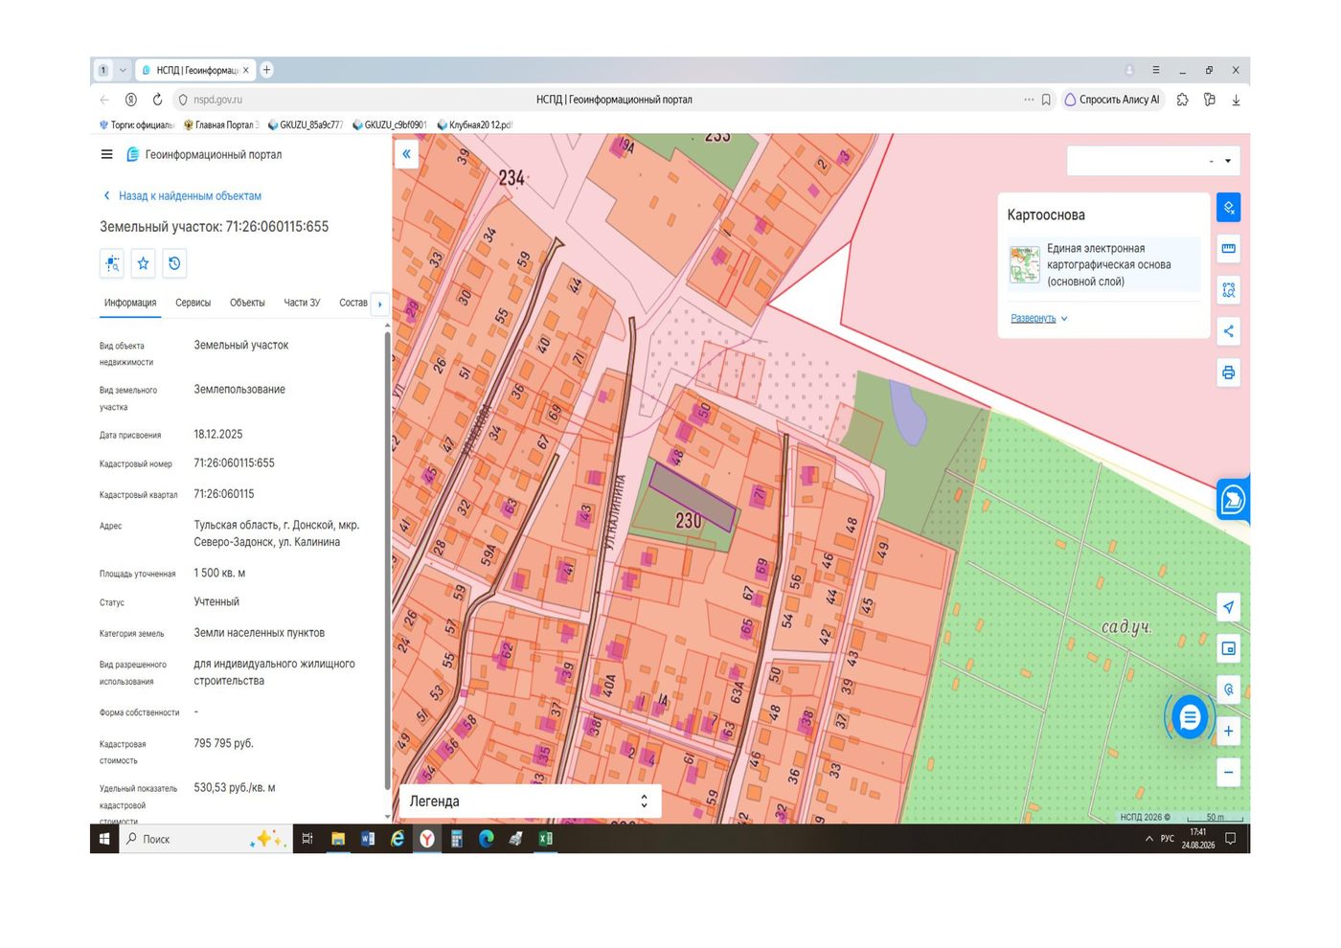This screenshot has height=948, width=1341.
Task: Click the browser back arrow
Action: (104, 100)
